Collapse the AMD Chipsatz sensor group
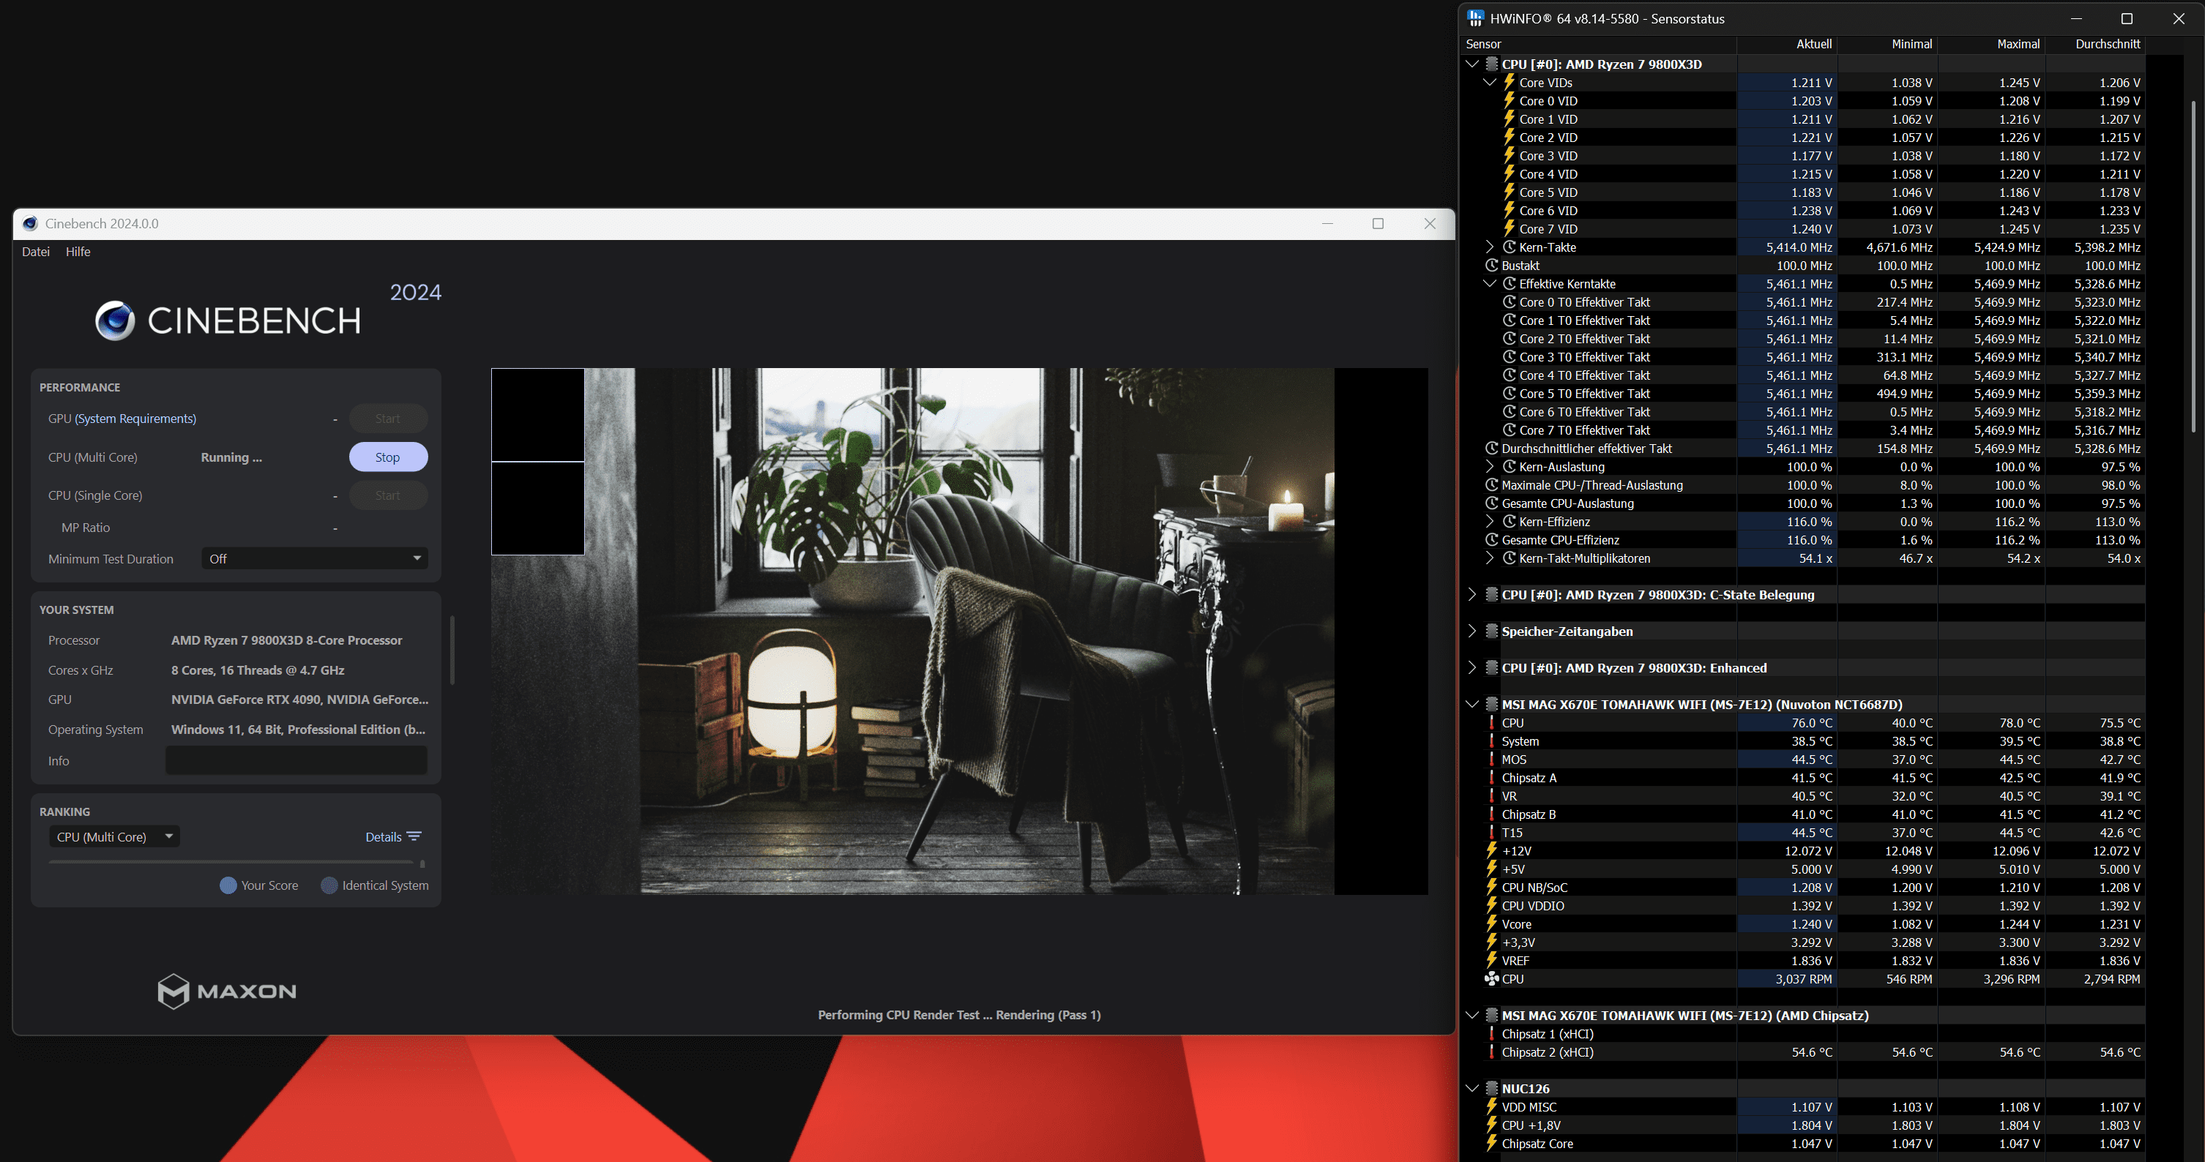 point(1472,1016)
